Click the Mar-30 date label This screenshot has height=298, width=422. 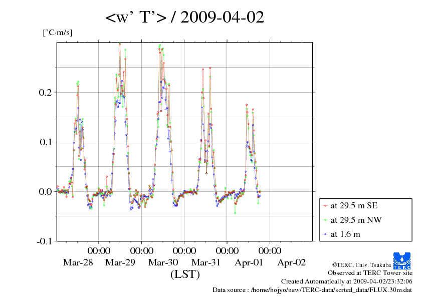coord(163,262)
